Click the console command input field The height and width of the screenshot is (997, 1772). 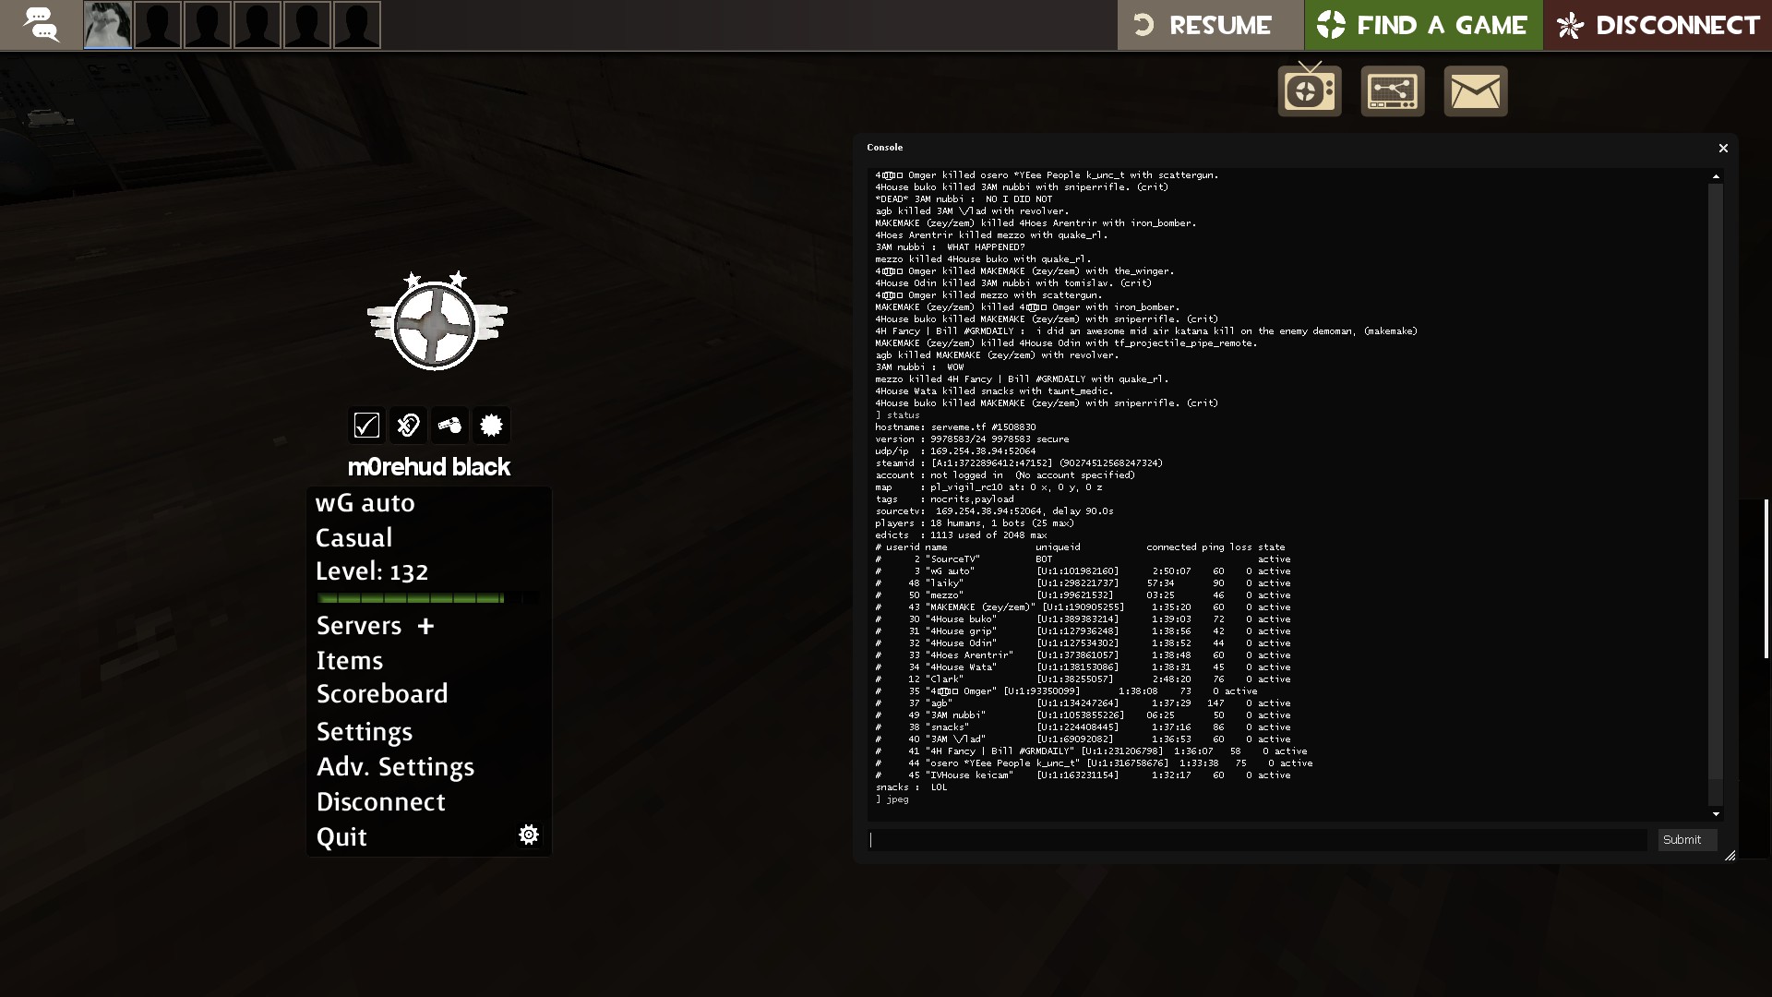[x=1257, y=840]
